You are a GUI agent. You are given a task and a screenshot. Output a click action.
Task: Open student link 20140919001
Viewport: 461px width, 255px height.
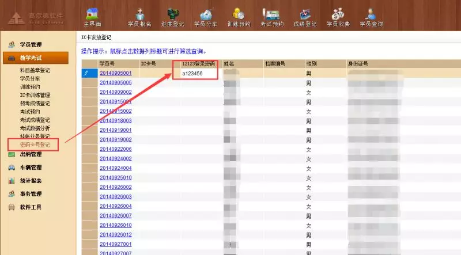[116, 130]
